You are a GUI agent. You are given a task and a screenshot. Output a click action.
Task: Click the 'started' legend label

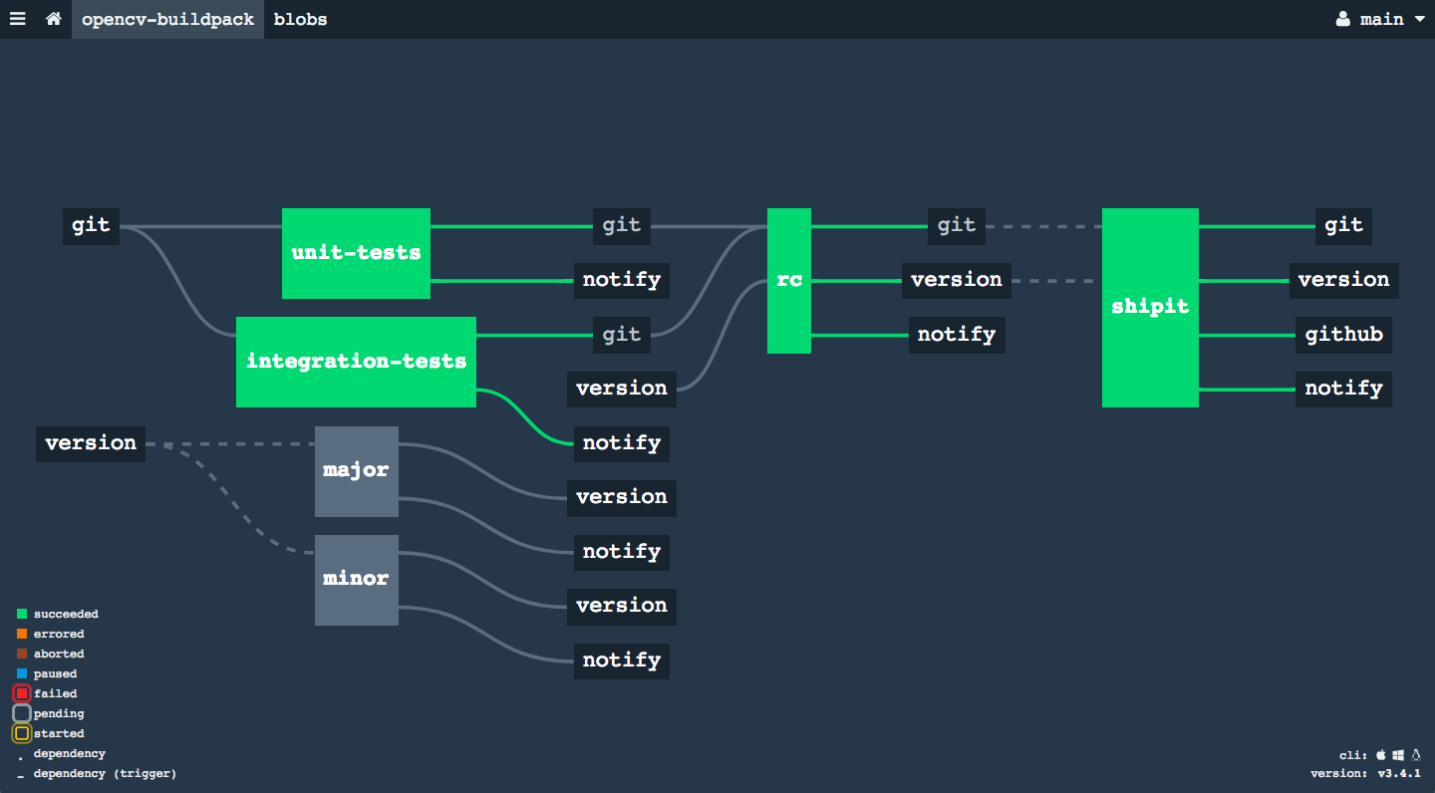click(x=59, y=734)
